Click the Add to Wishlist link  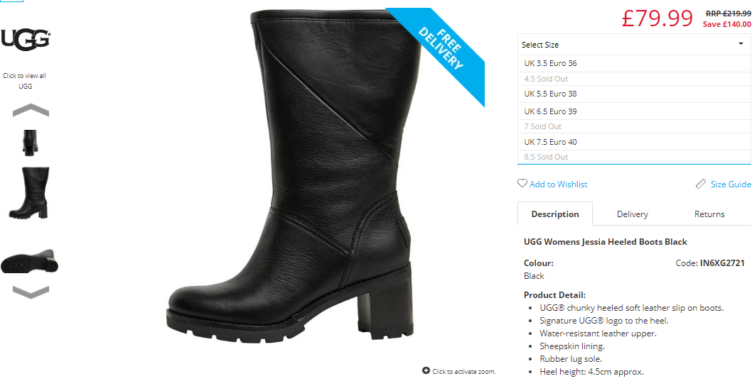(558, 184)
